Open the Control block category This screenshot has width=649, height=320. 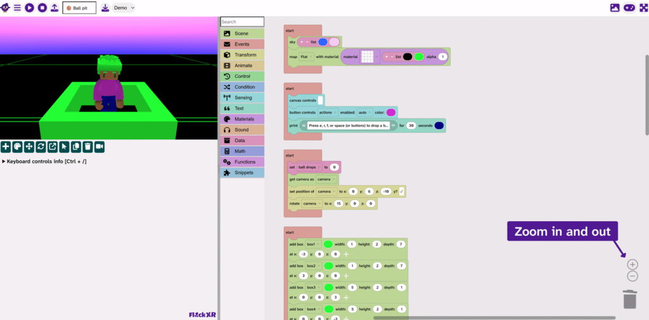tap(242, 77)
